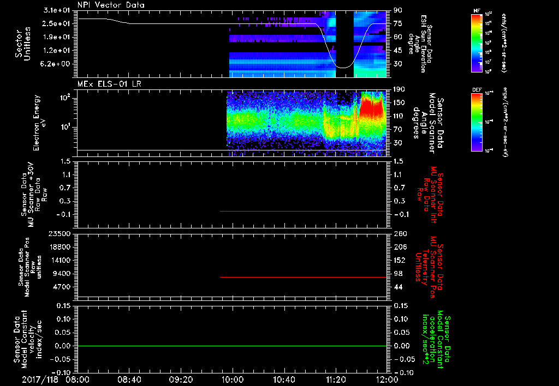
Task: Click the '10:40' time axis label
Action: tap(284, 379)
